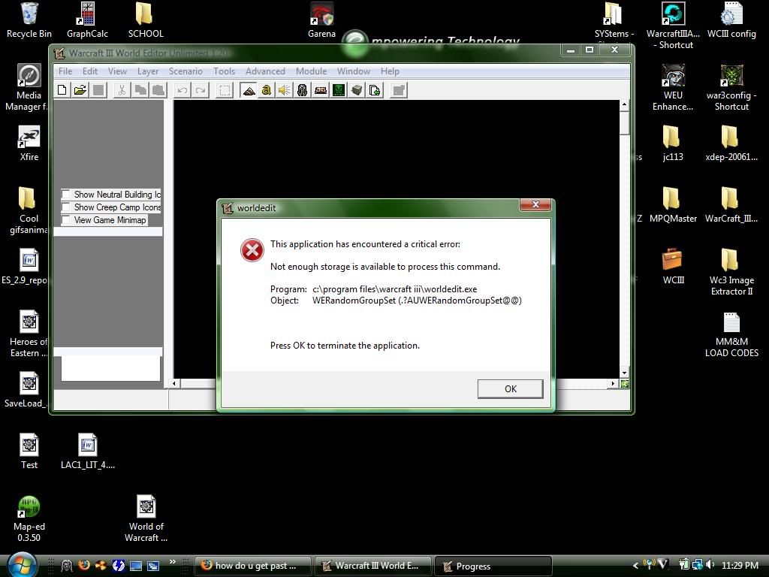Viewport: 769px width, 577px height.
Task: Click the Windows Start orb
Action: [x=20, y=564]
